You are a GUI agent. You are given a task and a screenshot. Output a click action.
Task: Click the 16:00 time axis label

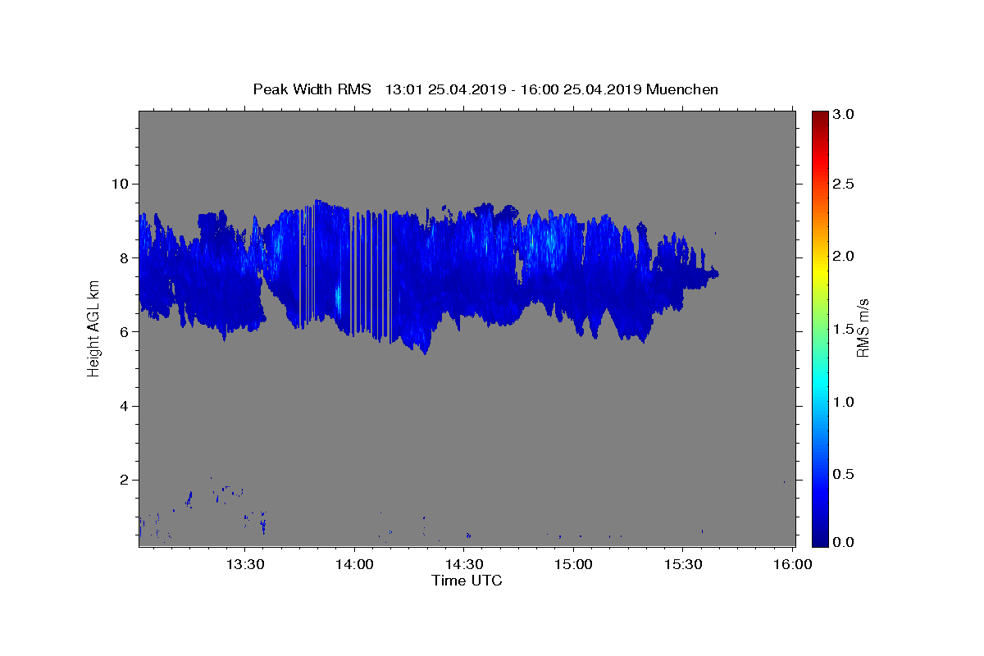(x=792, y=564)
